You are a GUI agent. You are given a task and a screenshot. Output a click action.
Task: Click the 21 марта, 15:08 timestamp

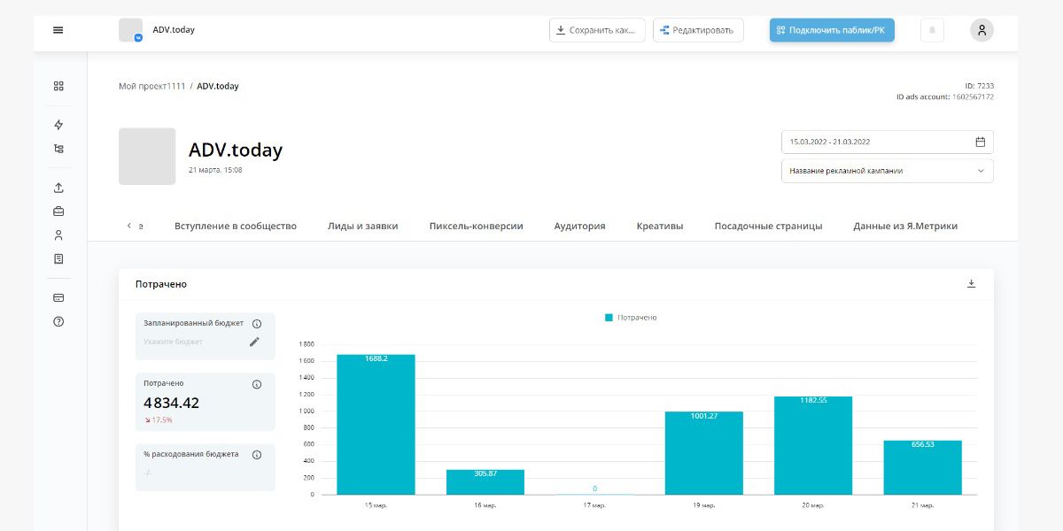click(215, 170)
